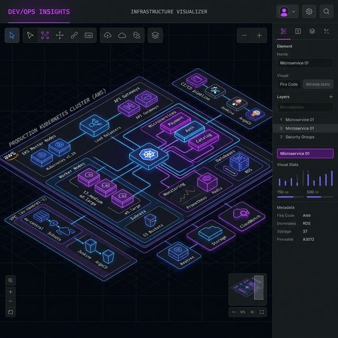
Task: Click the AWS logo on cluster
Action: coord(11,156)
